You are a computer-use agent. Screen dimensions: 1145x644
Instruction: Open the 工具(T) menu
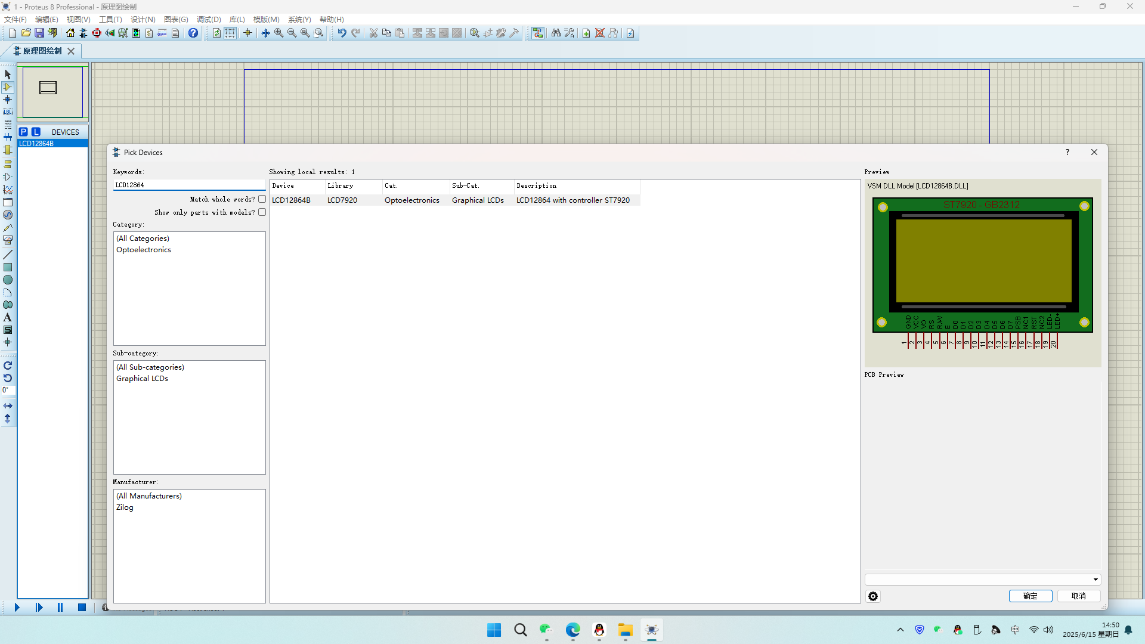tap(110, 20)
